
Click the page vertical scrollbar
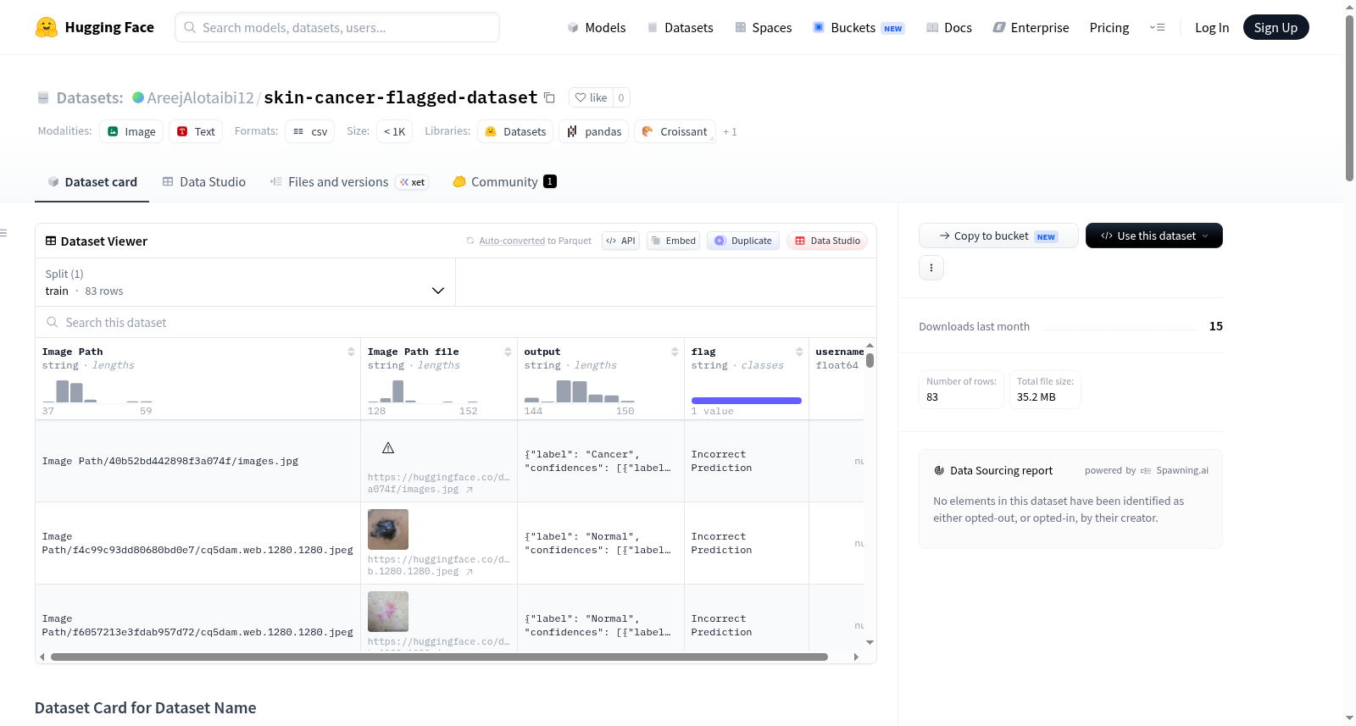1349,97
